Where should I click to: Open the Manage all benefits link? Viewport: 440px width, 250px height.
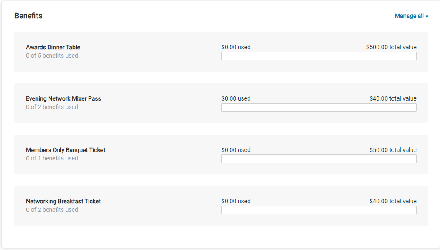pyautogui.click(x=411, y=16)
